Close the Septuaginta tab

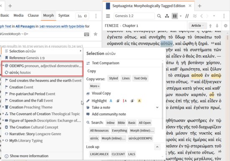point(190,6)
